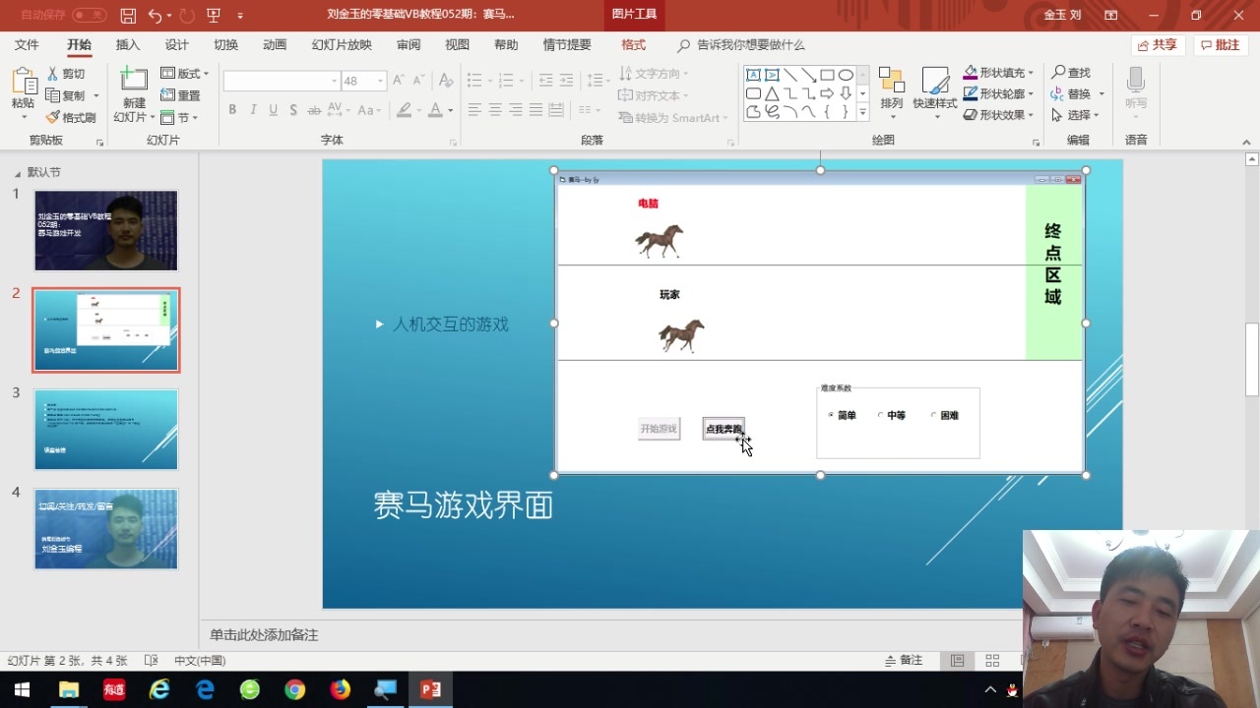1260x708 pixels.
Task: Select slide 3 thumbnail
Action: tap(106, 430)
